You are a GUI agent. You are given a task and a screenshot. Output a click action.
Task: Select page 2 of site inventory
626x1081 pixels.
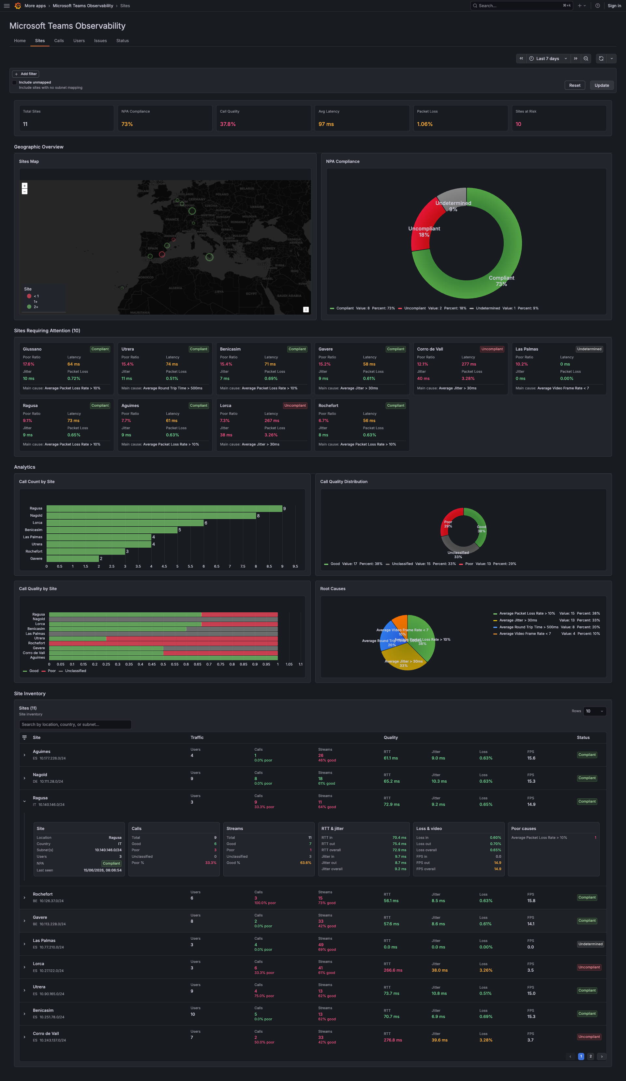pos(590,1057)
